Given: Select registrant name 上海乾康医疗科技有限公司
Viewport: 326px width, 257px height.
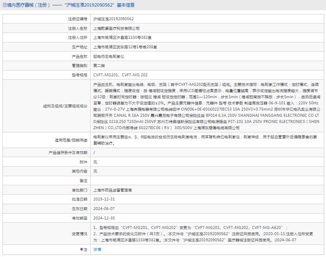Looking at the screenshot, I should click(x=116, y=28).
